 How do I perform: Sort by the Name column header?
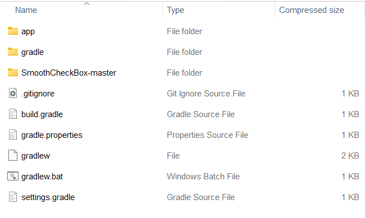(x=26, y=10)
